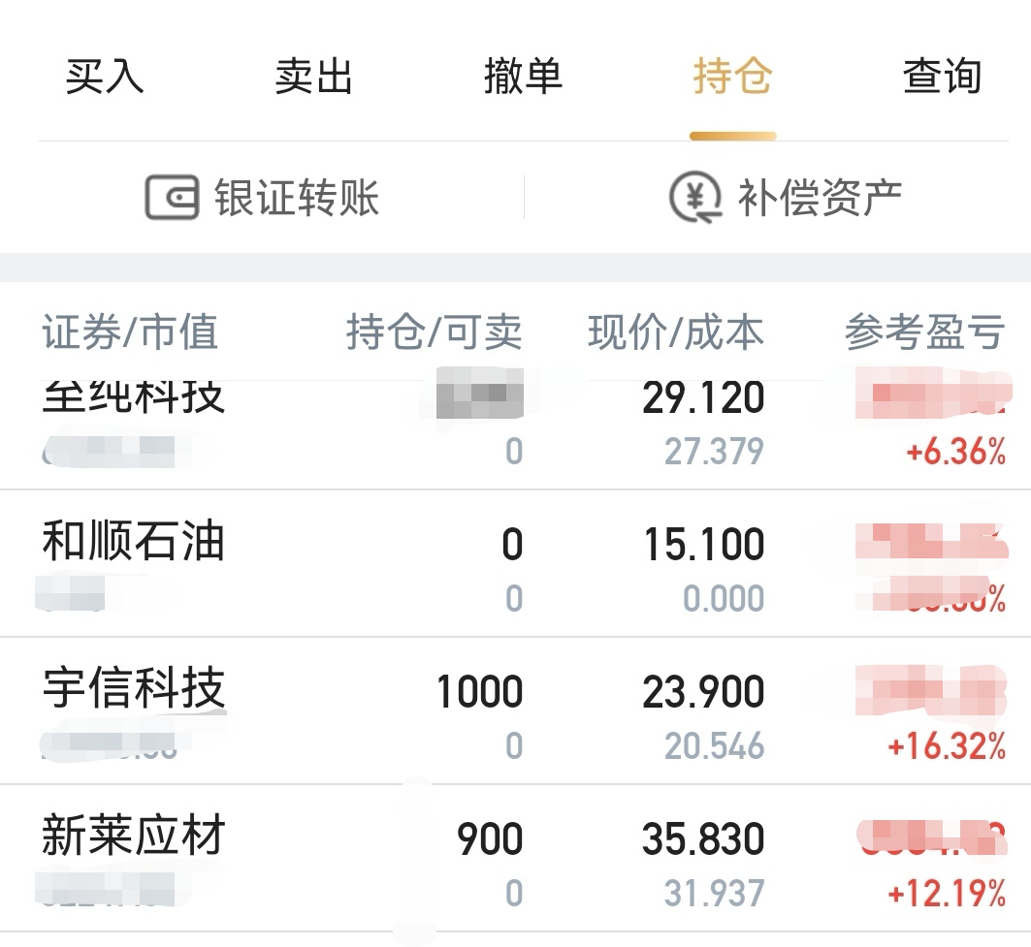The image size is (1031, 947).
Task: Click the +12.19% profit percentage
Action: coord(946,894)
